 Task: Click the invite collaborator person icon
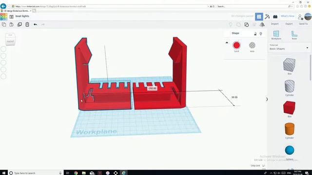pyautogui.click(x=300, y=17)
